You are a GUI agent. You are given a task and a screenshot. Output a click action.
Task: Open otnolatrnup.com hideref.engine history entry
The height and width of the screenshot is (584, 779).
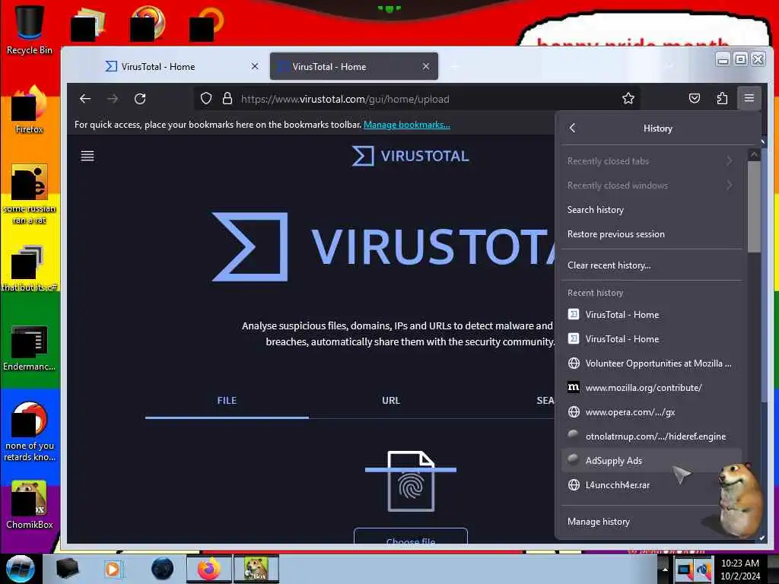coord(650,436)
